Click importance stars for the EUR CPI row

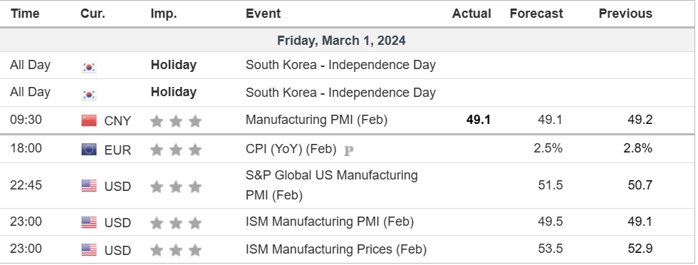coord(176,150)
